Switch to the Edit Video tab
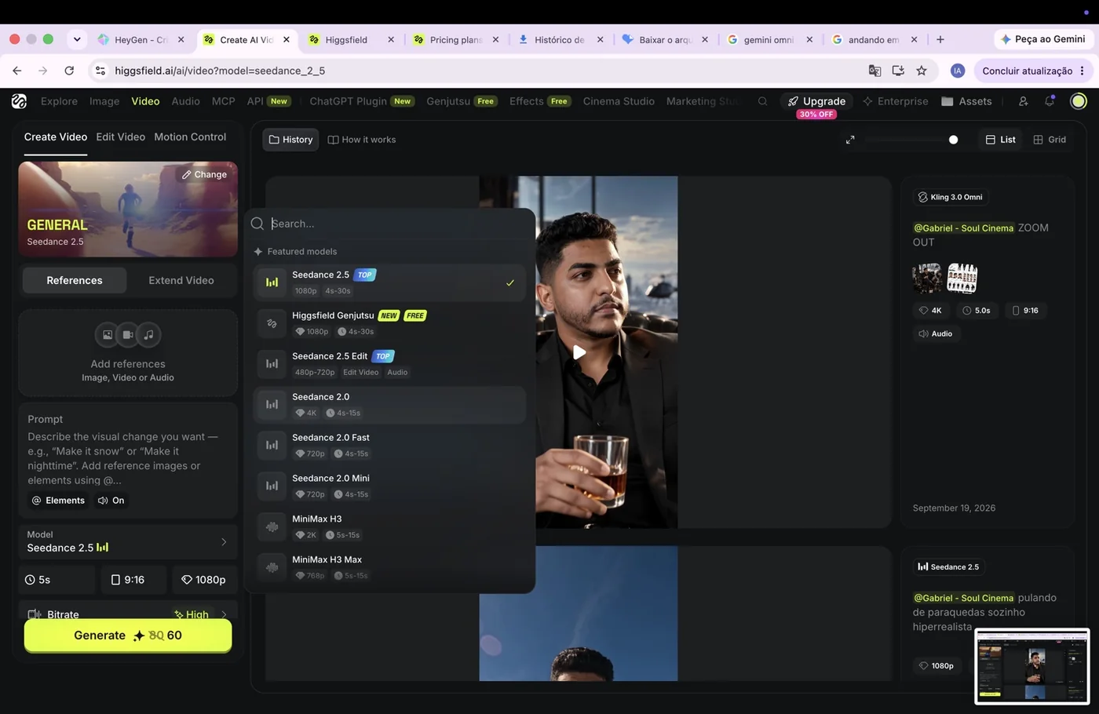The width and height of the screenshot is (1099, 714). pos(120,137)
